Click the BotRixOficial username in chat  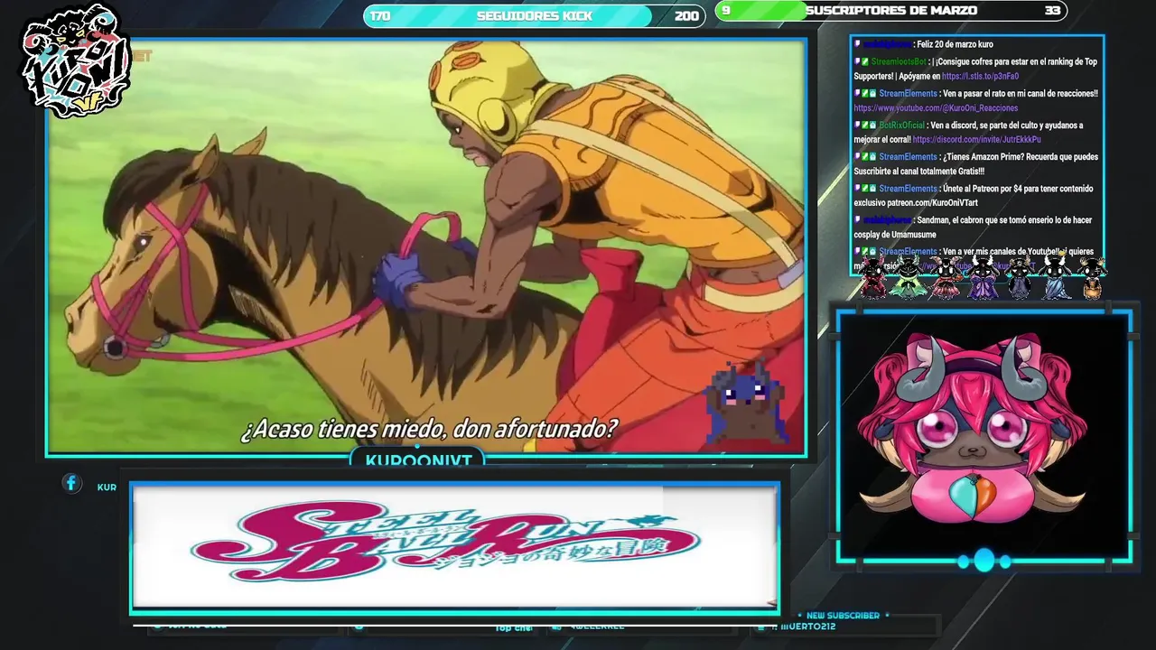901,125
